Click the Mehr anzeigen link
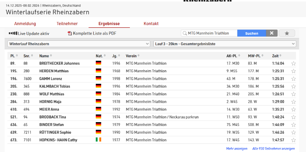This screenshot has height=152, width=306. (x=237, y=149)
